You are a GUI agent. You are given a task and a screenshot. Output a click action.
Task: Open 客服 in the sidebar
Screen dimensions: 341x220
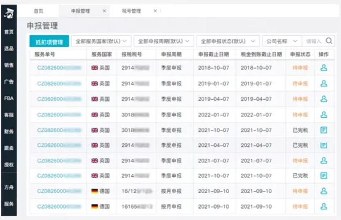tap(9, 115)
